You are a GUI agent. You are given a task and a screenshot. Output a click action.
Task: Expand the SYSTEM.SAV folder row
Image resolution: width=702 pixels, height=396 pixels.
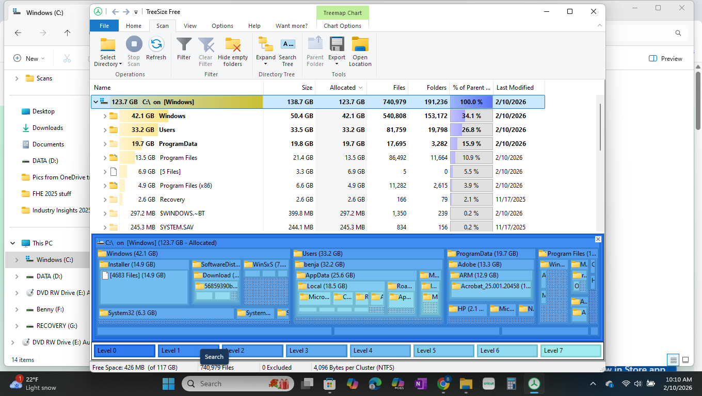click(105, 227)
